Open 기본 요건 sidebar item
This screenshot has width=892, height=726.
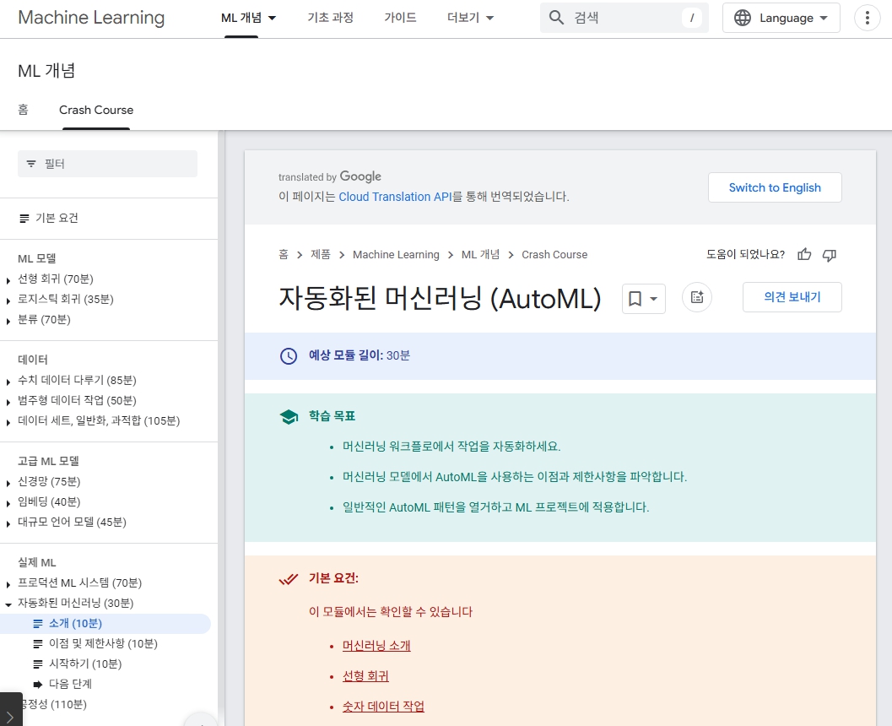(57, 219)
